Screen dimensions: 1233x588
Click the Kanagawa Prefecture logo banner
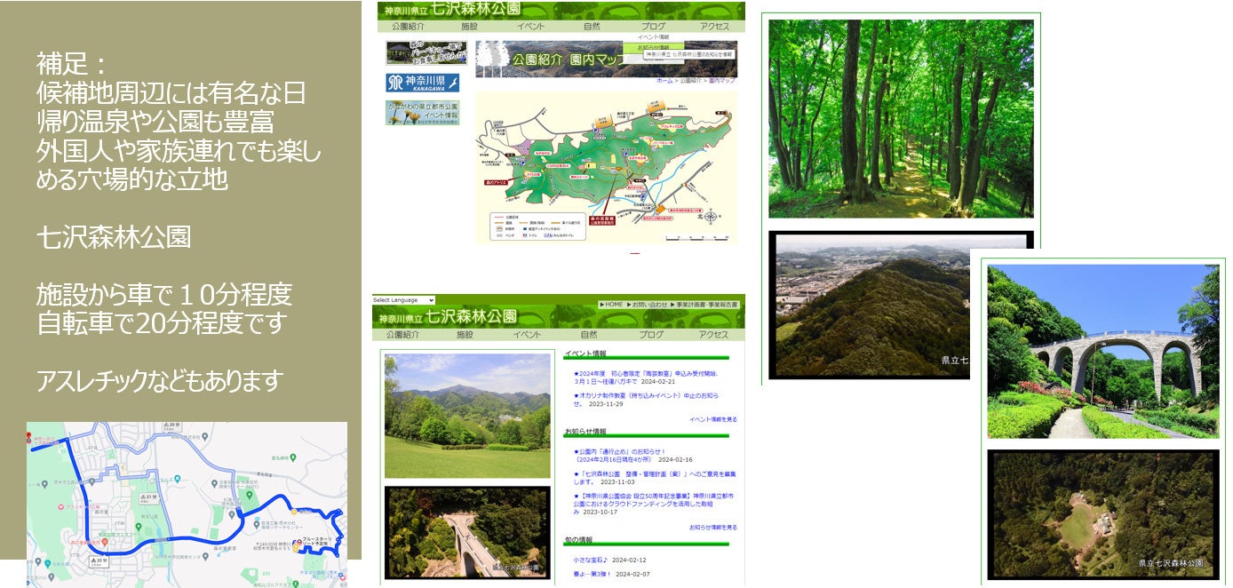(x=422, y=83)
